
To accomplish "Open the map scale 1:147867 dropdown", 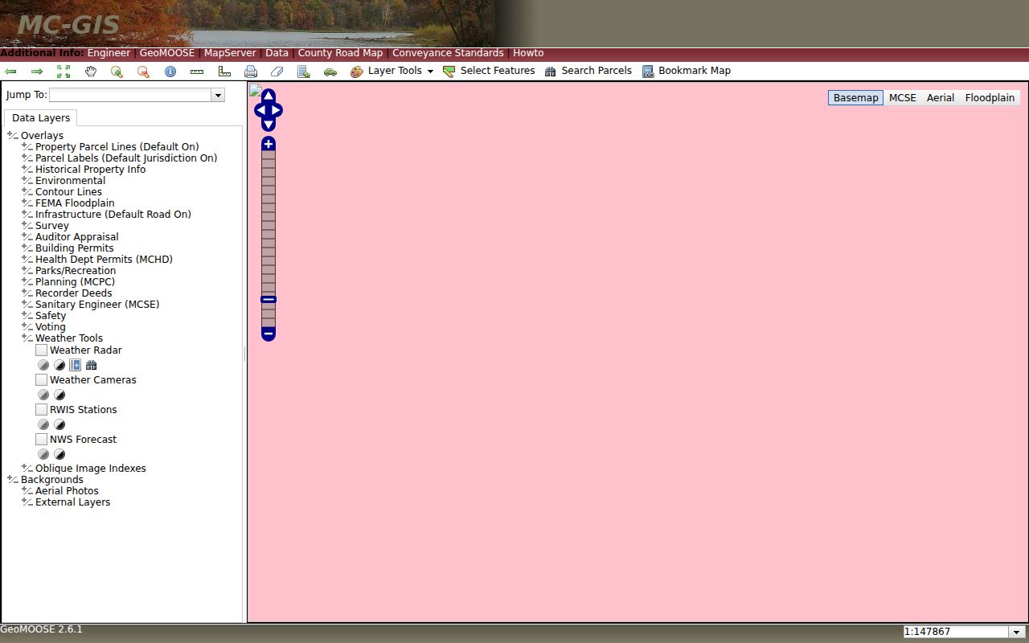I will pos(1016,632).
